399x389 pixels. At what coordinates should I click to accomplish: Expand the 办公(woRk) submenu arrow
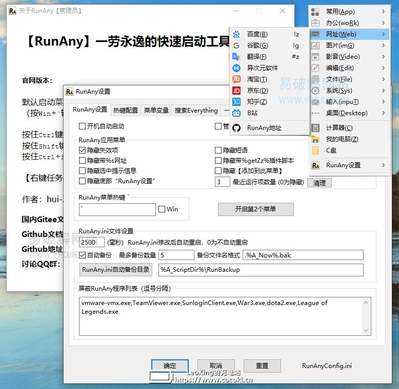[x=383, y=23]
